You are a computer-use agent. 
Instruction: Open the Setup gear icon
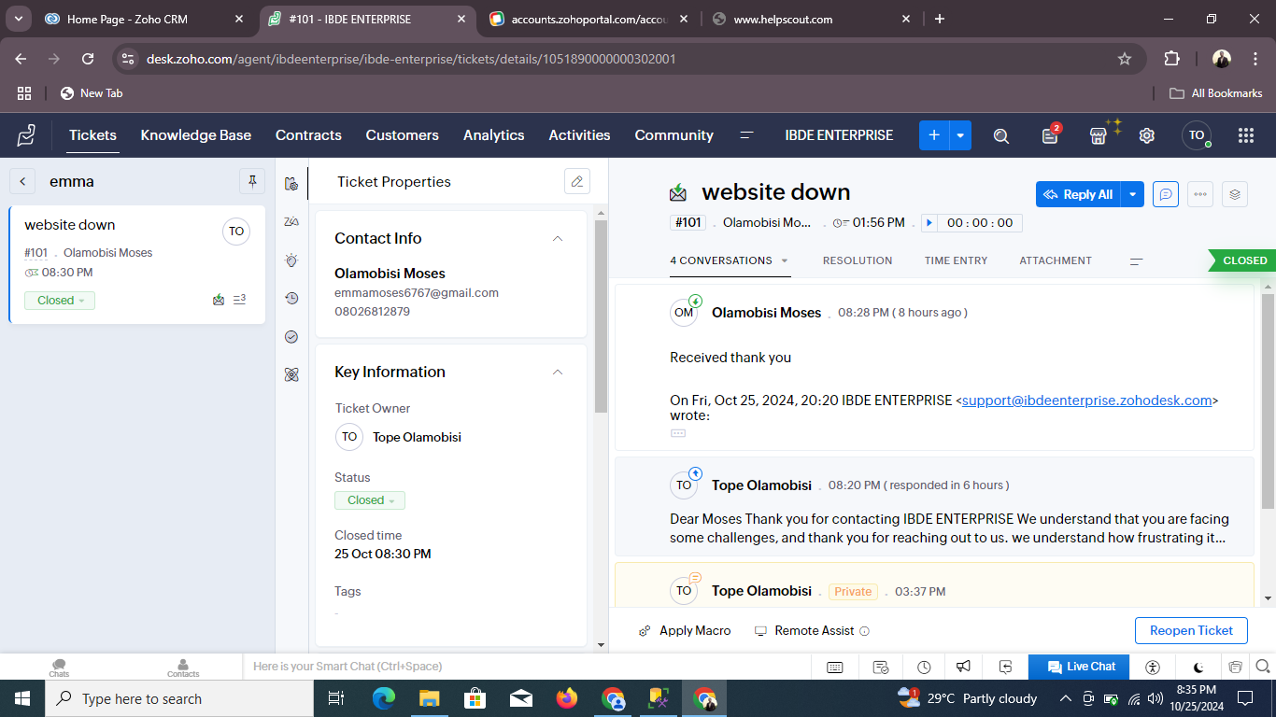(1147, 135)
